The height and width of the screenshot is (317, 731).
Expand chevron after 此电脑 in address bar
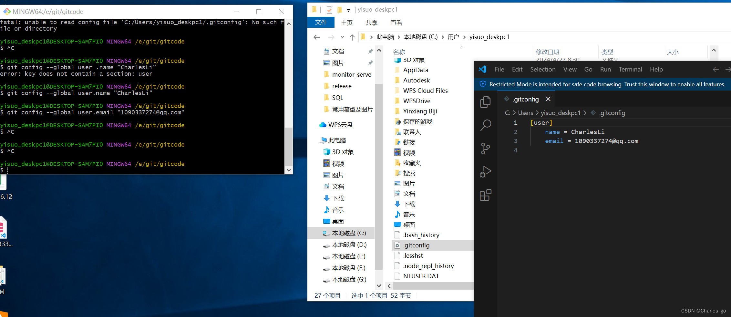click(399, 37)
